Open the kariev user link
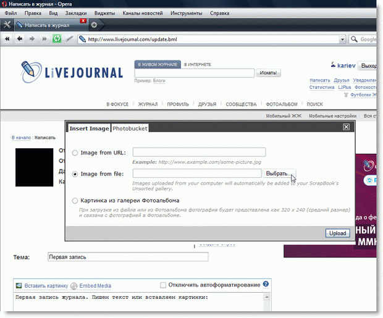This screenshot has width=383, height=318. [x=346, y=65]
